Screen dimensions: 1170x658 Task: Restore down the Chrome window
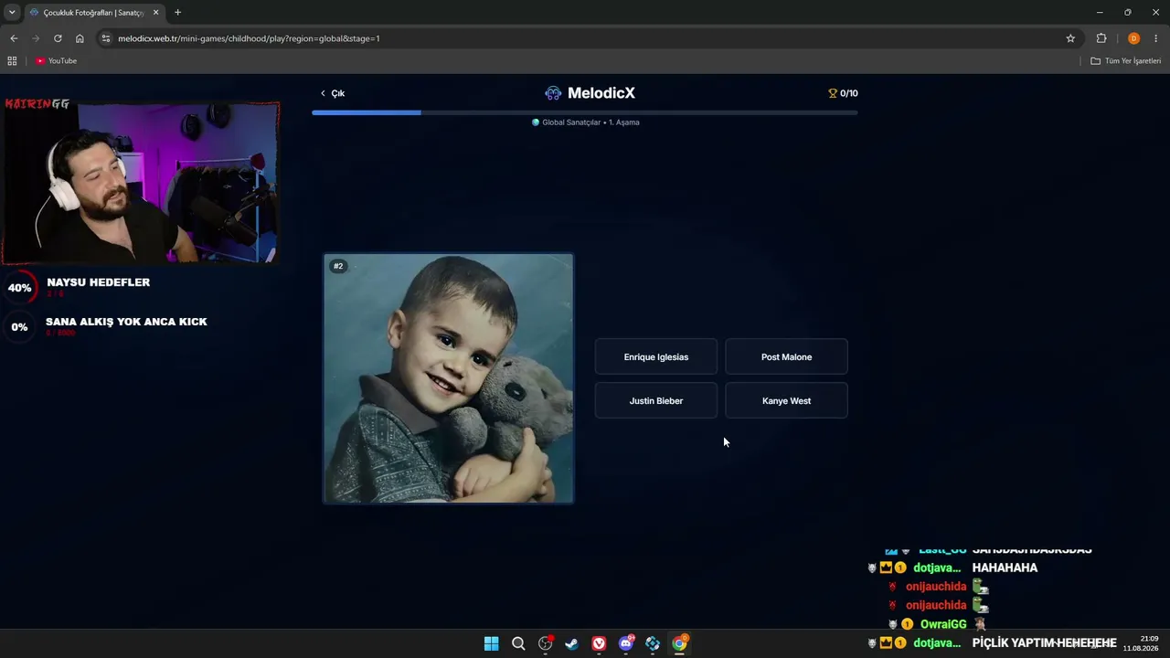1127,13
